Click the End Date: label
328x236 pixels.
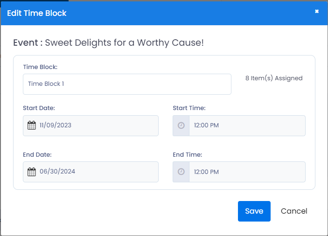pyautogui.click(x=37, y=155)
